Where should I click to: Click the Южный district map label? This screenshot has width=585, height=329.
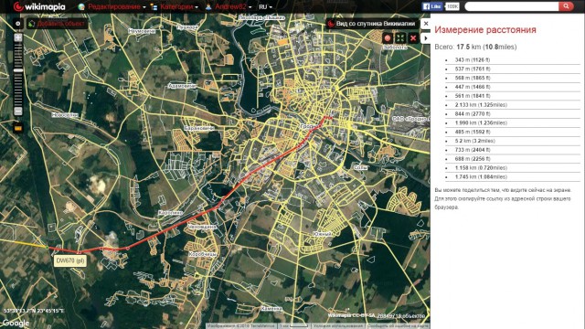[x=323, y=234]
